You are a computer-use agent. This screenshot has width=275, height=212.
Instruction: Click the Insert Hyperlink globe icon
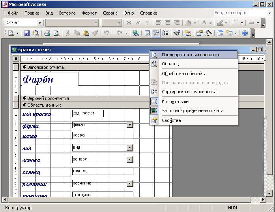click(136, 33)
